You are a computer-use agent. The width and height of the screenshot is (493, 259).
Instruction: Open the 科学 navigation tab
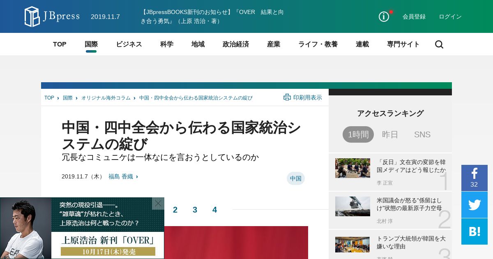click(167, 44)
